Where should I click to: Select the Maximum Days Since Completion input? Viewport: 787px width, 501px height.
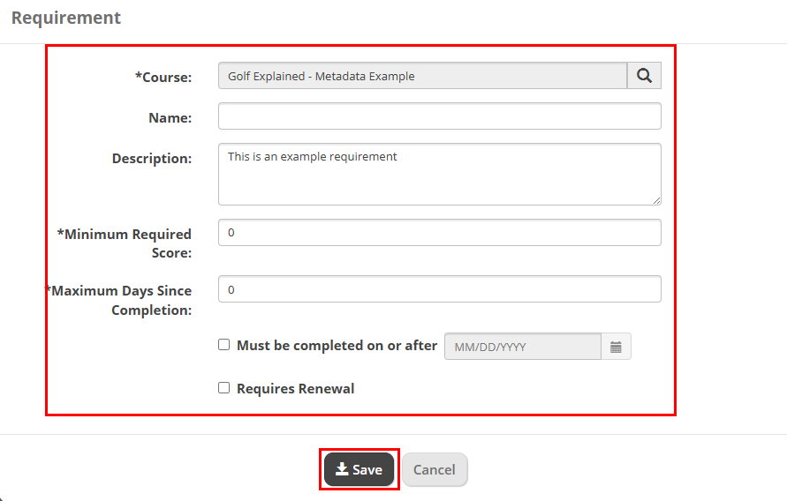point(440,289)
